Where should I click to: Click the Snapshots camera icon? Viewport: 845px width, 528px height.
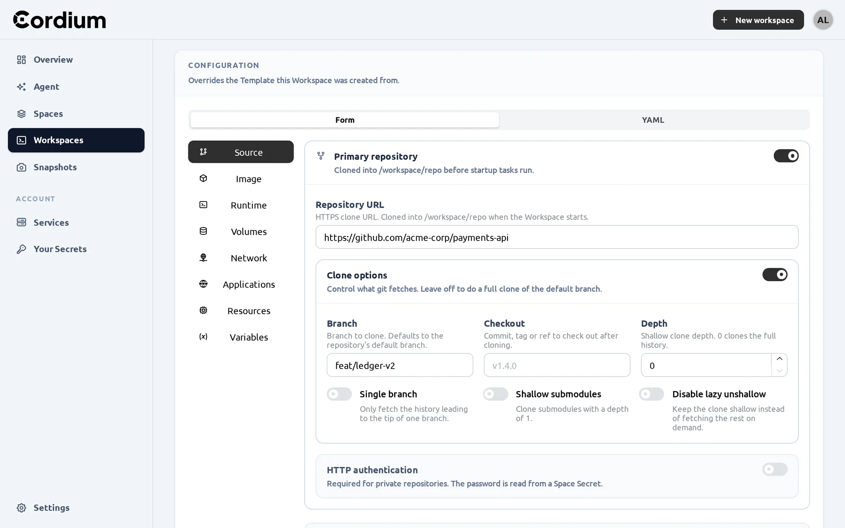click(x=21, y=167)
